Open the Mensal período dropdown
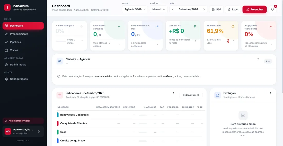The width and height of the screenshot is (283, 146). click(159, 9)
